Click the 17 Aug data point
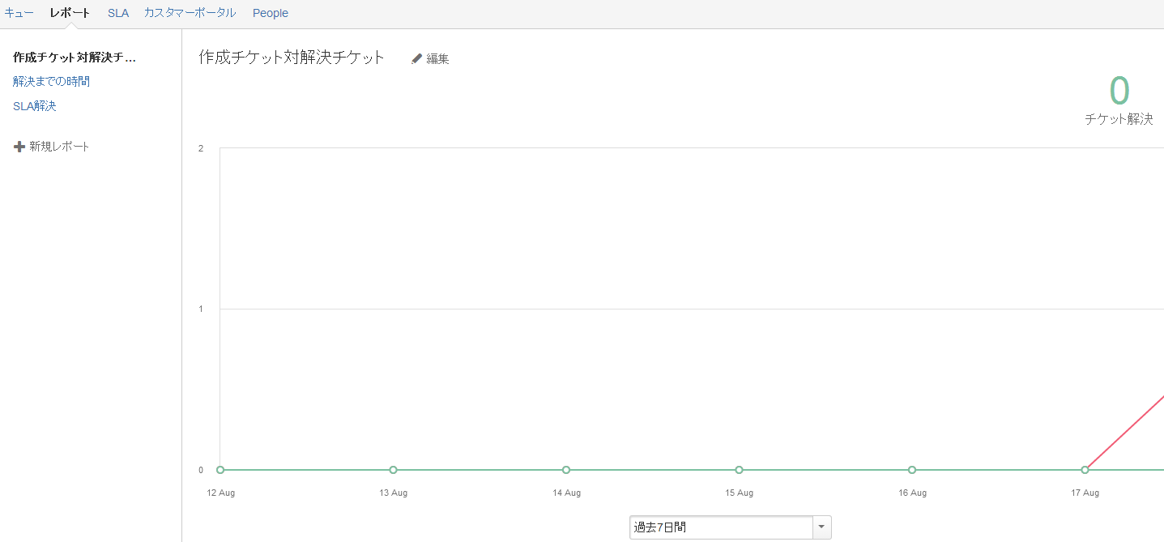The height and width of the screenshot is (542, 1164). (x=1085, y=470)
